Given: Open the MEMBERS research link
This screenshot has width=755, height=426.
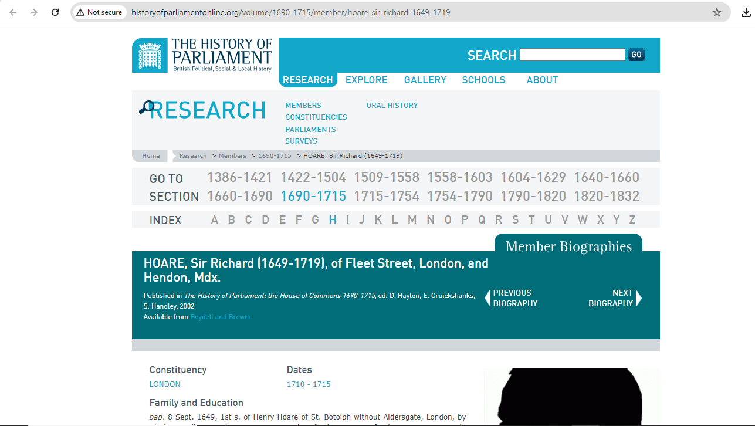Looking at the screenshot, I should pyautogui.click(x=303, y=106).
